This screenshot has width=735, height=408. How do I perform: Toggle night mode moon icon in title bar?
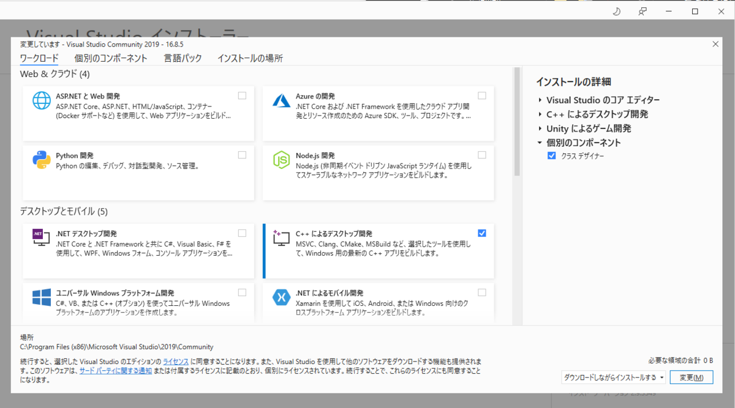617,12
